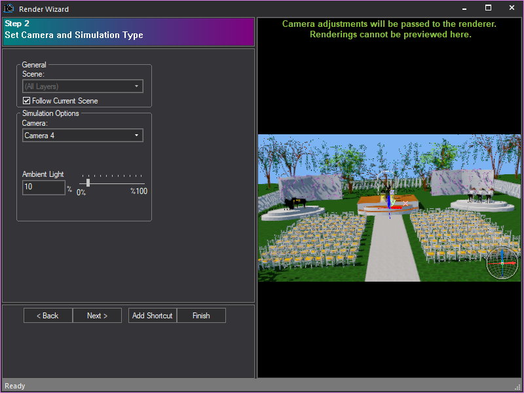Image resolution: width=524 pixels, height=393 pixels.
Task: Minimize the Render Wizard window
Action: click(464, 9)
